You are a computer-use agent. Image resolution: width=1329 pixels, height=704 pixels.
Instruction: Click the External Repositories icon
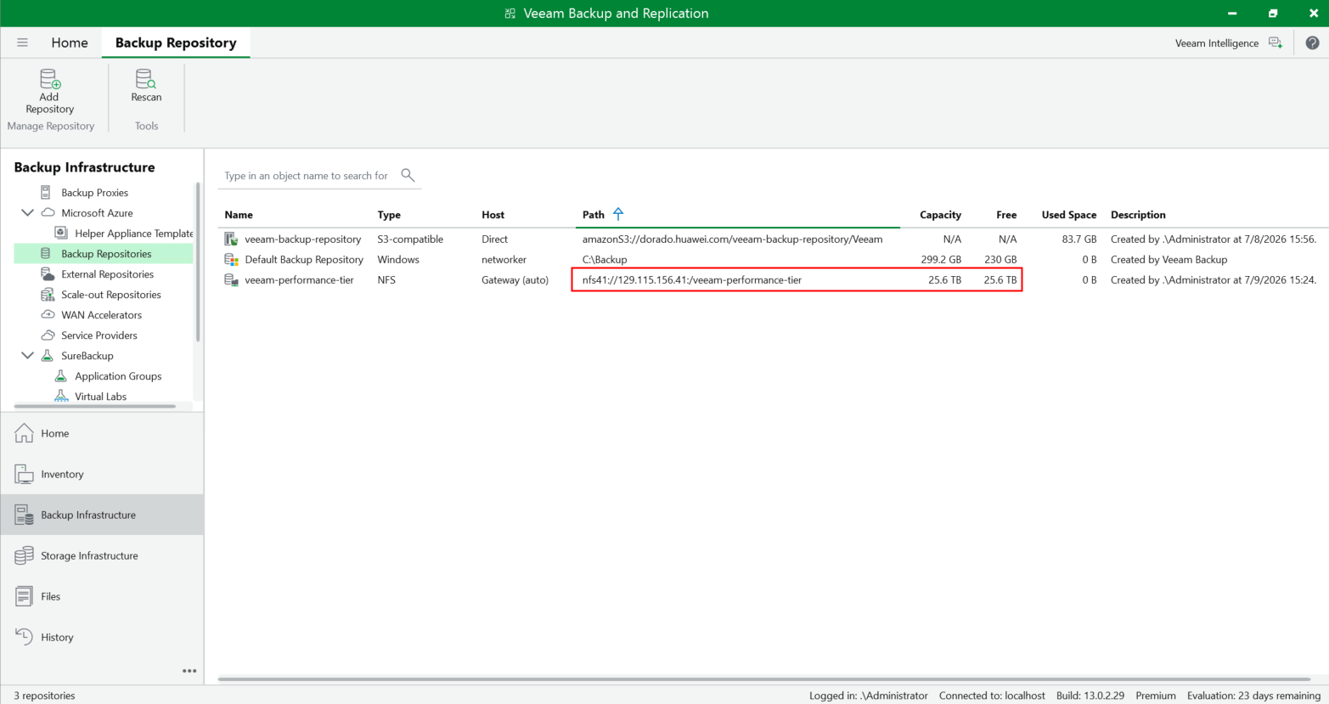click(x=48, y=274)
